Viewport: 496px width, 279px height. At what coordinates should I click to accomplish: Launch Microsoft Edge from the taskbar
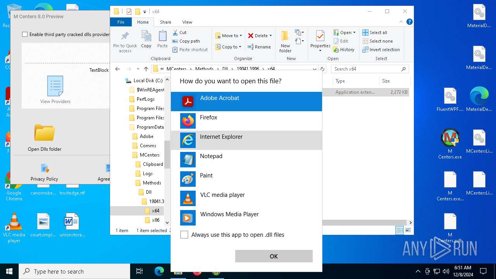[x=159, y=271]
